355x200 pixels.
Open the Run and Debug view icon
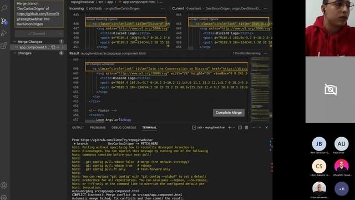[x=4, y=33]
